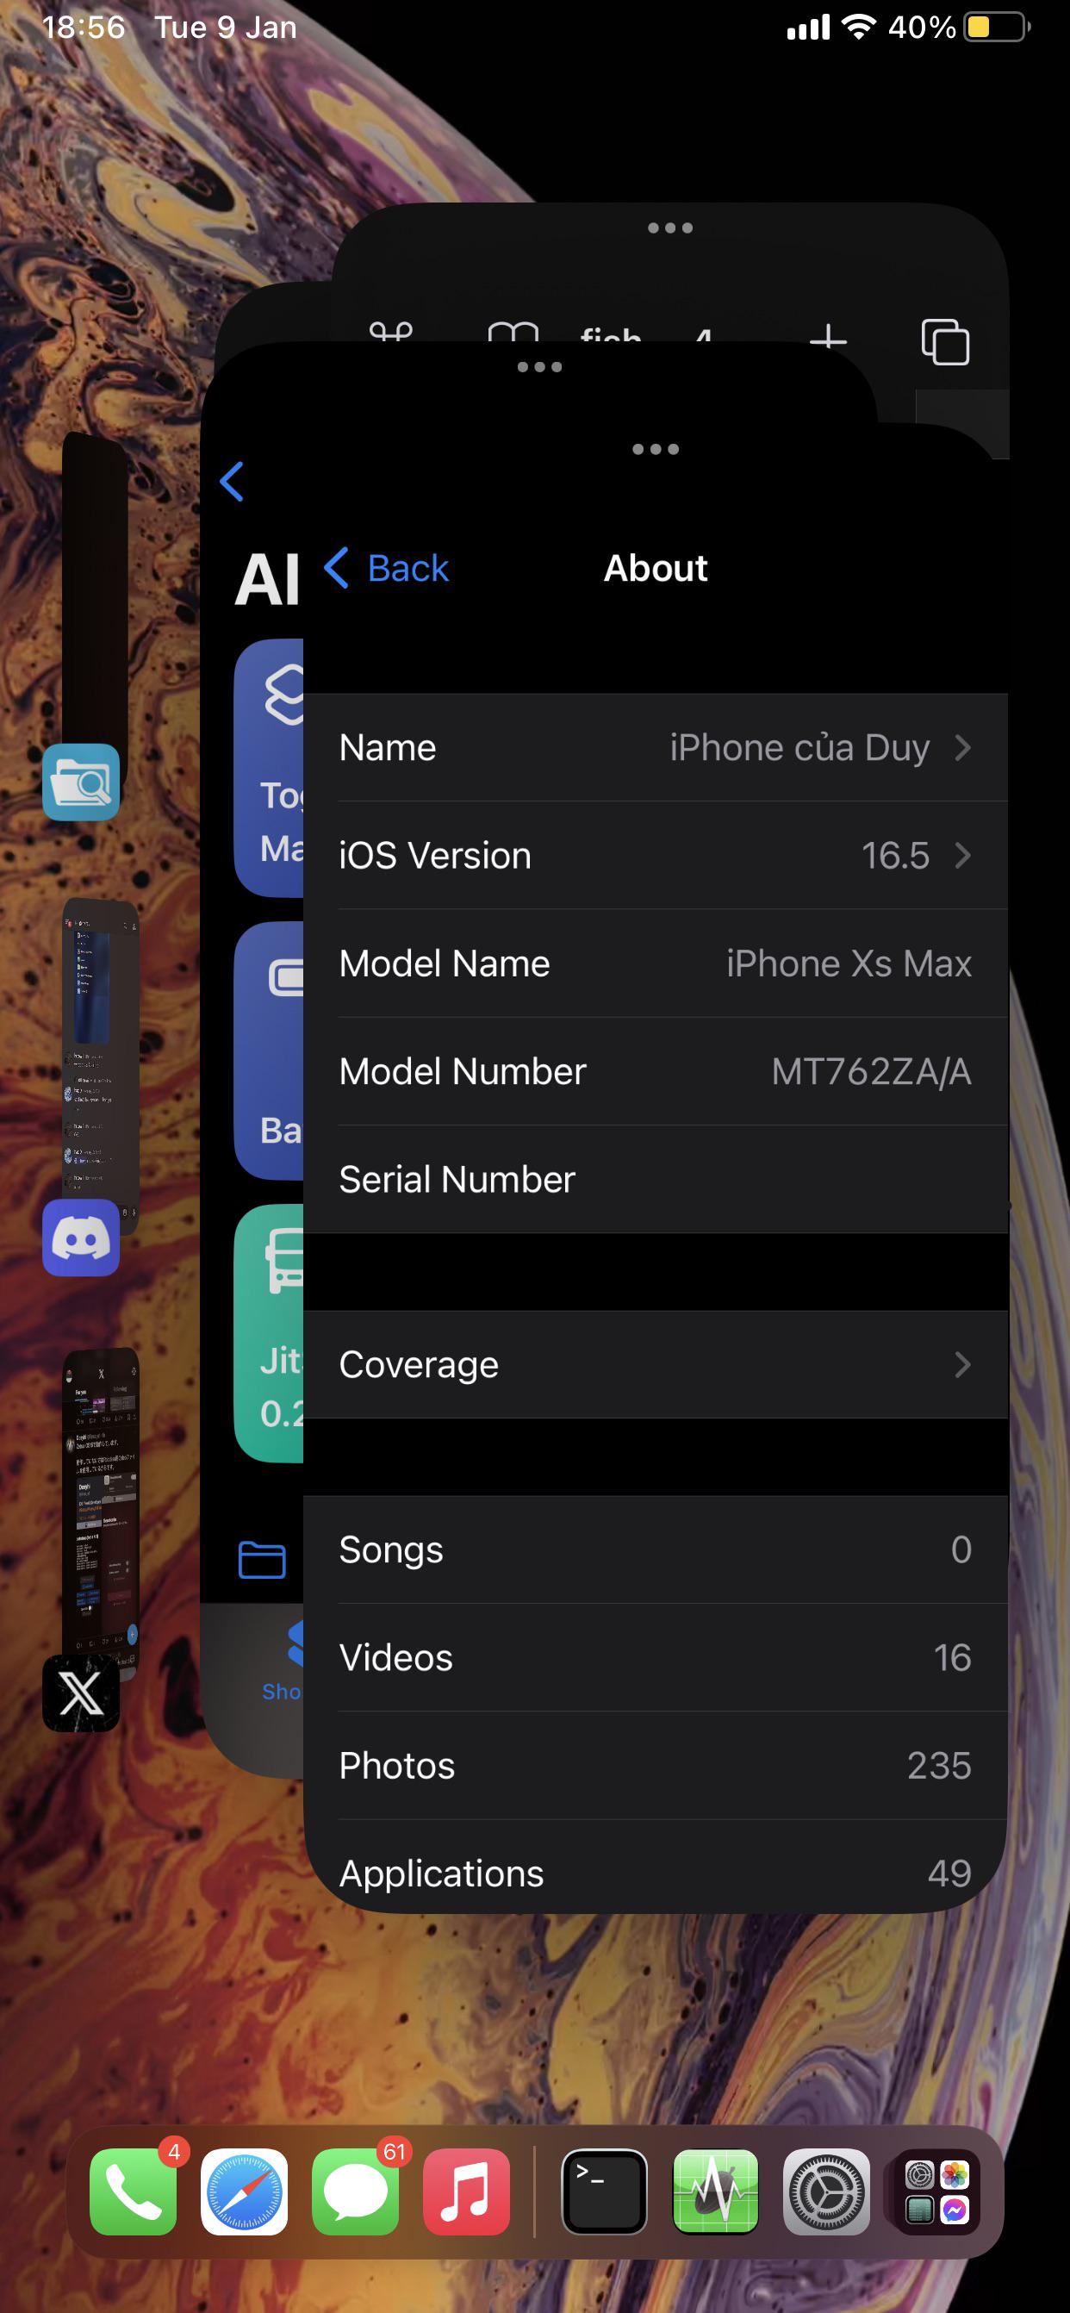This screenshot has width=1070, height=2313.
Task: Tap Back in the About screen
Action: 387,569
